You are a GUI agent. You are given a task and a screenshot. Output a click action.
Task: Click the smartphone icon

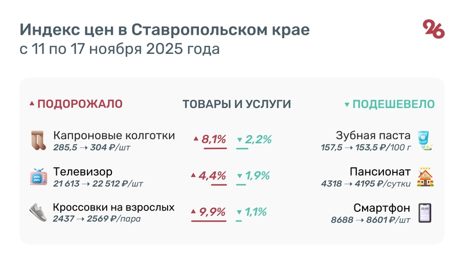tap(426, 212)
